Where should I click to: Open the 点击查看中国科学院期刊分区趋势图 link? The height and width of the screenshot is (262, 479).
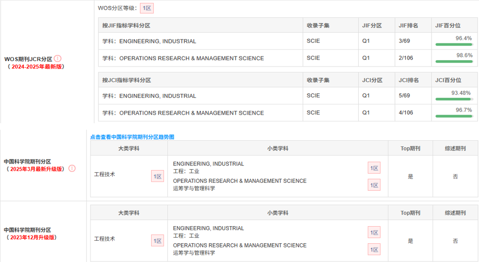point(132,137)
